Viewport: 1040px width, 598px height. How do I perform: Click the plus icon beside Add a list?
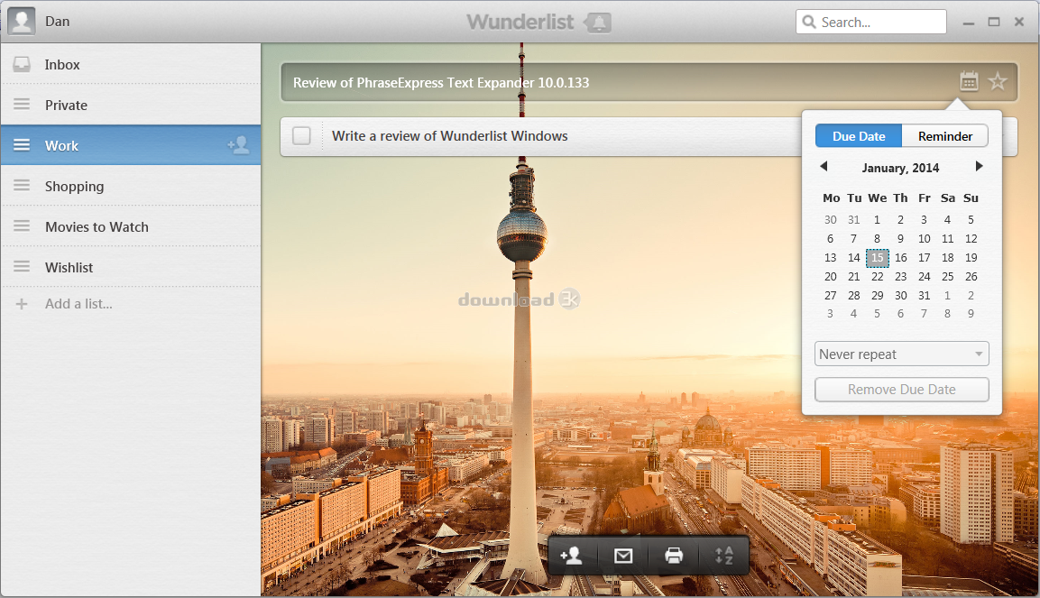[x=22, y=304]
